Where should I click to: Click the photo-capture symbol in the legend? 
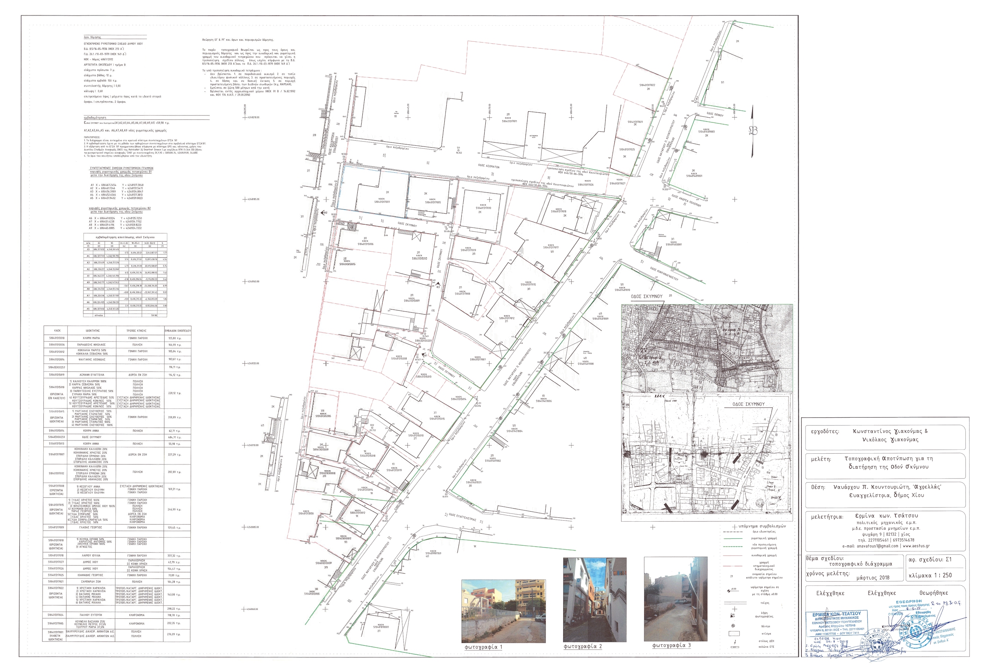tap(732, 616)
